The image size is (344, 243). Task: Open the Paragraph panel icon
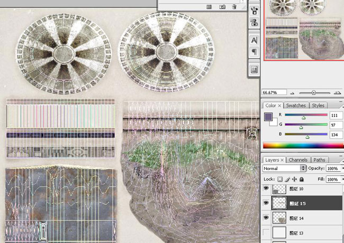[x=254, y=52]
